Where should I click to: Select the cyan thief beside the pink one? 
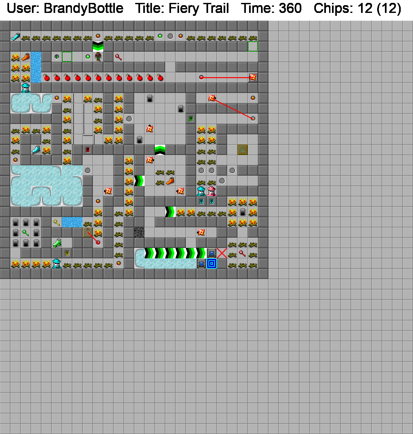[x=201, y=191]
